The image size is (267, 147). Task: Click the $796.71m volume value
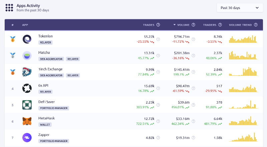(x=182, y=37)
